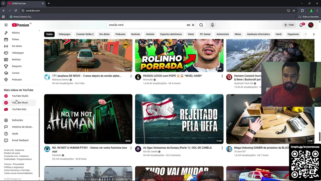
Task: Open account avatar menu
Action: (311, 25)
